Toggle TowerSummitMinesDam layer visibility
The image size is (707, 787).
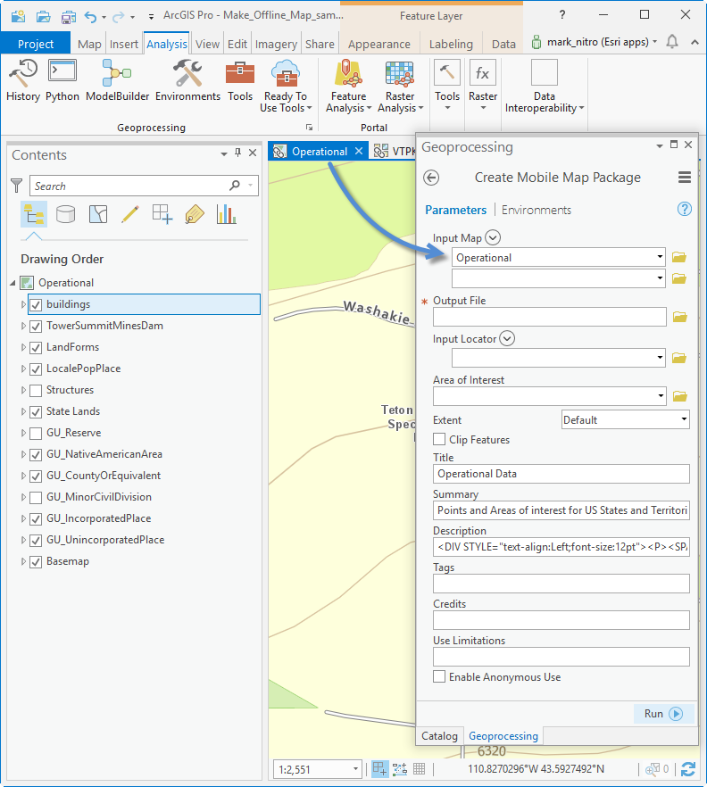point(36,327)
